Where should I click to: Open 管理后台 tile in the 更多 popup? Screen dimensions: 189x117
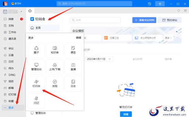click(36, 67)
